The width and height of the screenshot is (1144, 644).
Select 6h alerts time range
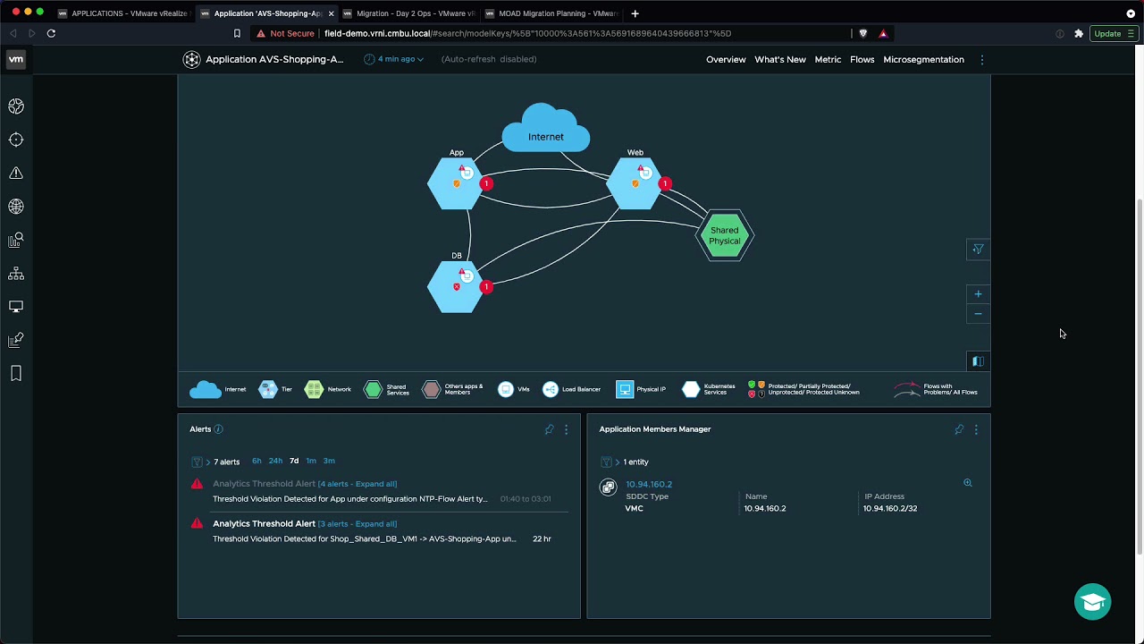257,461
